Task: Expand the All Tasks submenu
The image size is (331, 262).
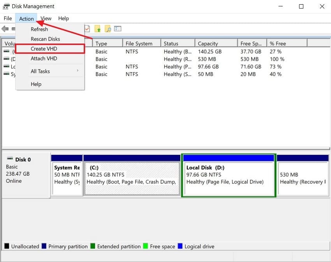Action: [40, 71]
